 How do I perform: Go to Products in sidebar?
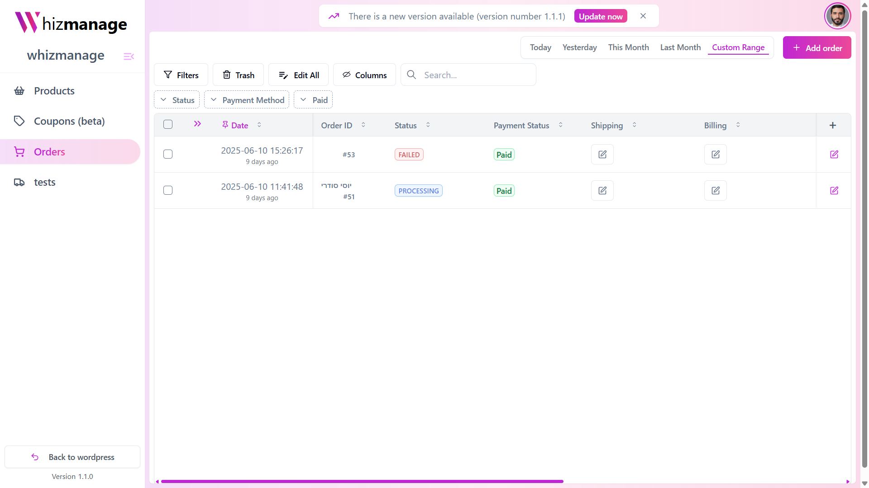[54, 91]
